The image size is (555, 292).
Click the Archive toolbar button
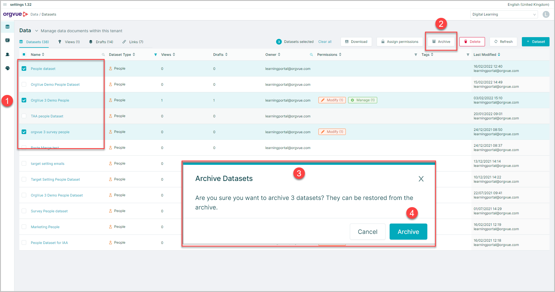(441, 42)
